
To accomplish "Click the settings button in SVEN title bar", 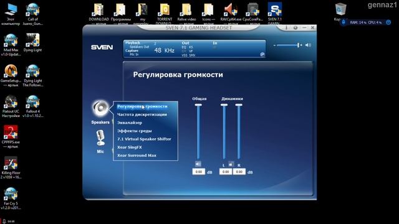I will pos(295,27).
